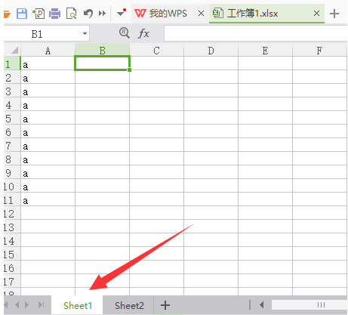Image resolution: width=348 pixels, height=315 pixels.
Task: Select column F header
Action: click(319, 51)
